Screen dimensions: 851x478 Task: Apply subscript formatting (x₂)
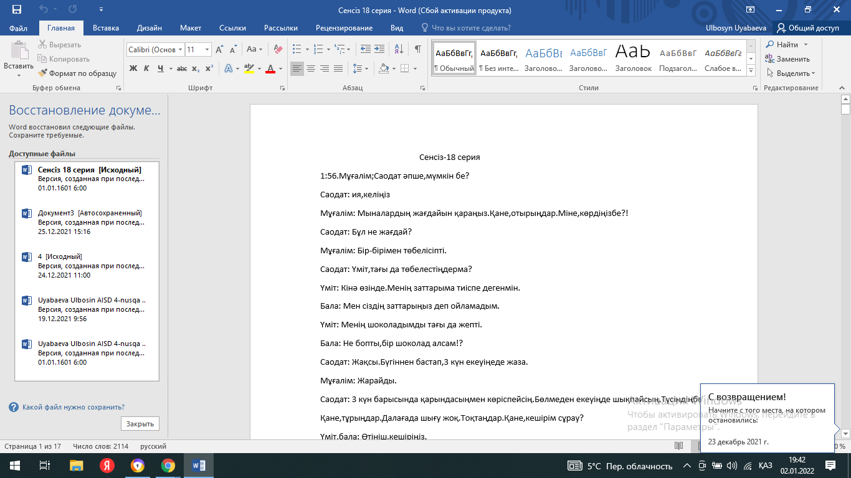pyautogui.click(x=196, y=68)
